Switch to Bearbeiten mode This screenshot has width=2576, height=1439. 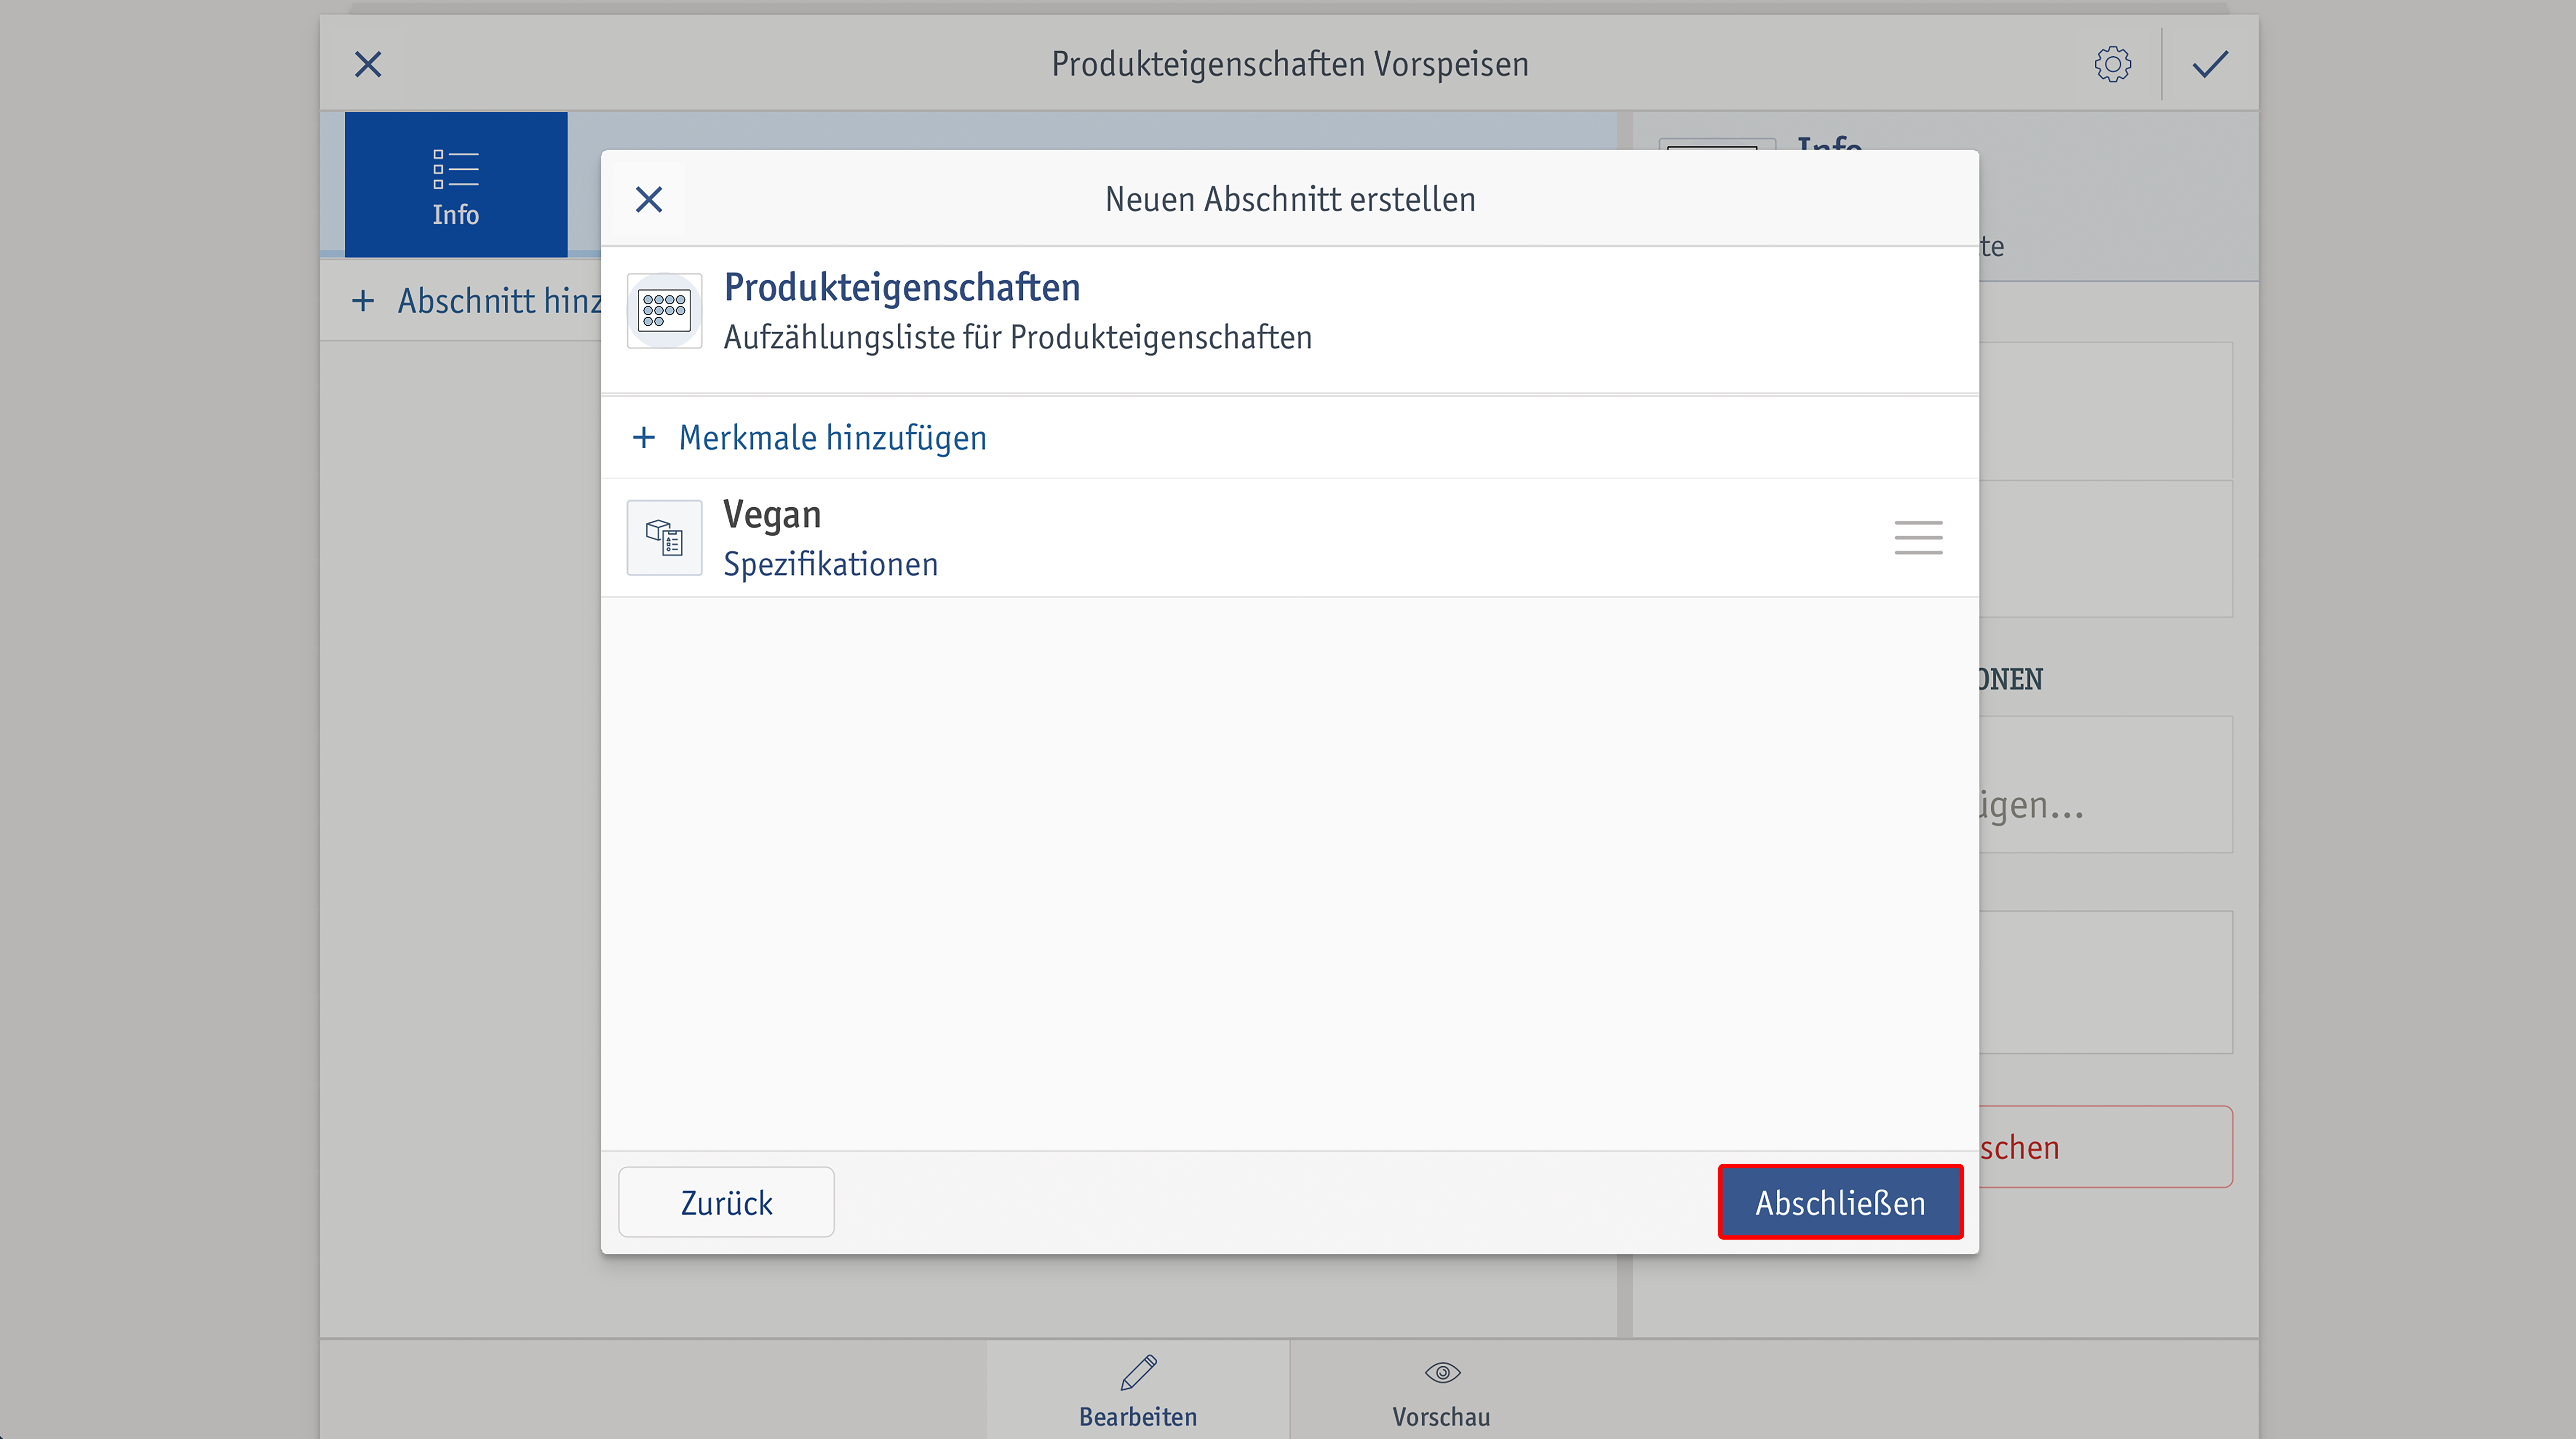click(x=1138, y=1390)
